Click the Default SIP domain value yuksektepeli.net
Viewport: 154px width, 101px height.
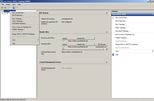click(67, 19)
